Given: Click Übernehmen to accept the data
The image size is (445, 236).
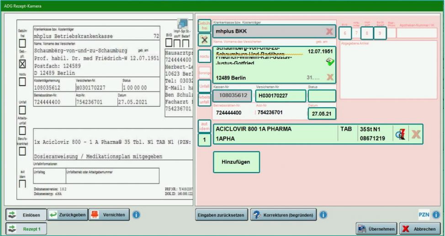Looking at the screenshot, I should [x=376, y=229].
